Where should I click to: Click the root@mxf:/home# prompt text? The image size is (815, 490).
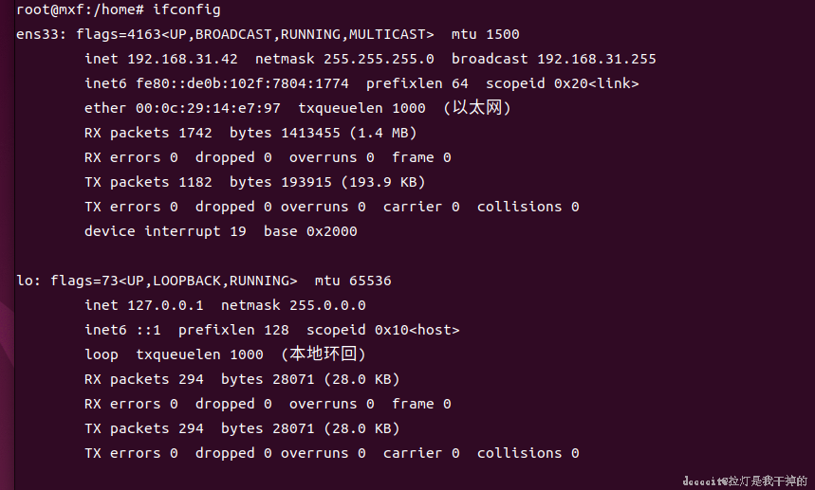coord(80,9)
